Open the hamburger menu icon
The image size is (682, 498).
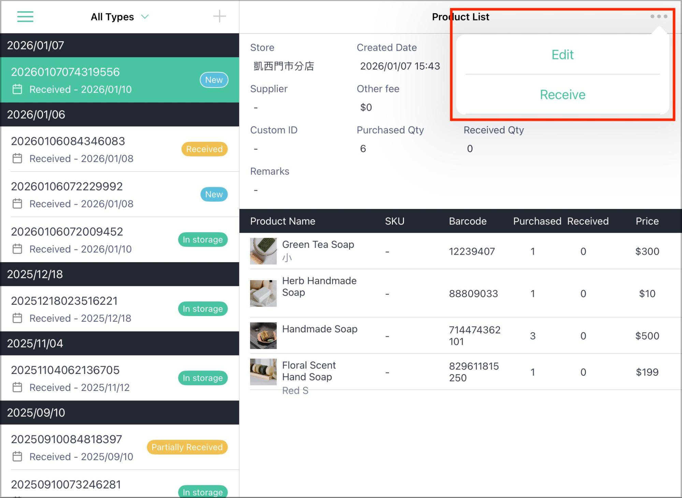coord(25,16)
